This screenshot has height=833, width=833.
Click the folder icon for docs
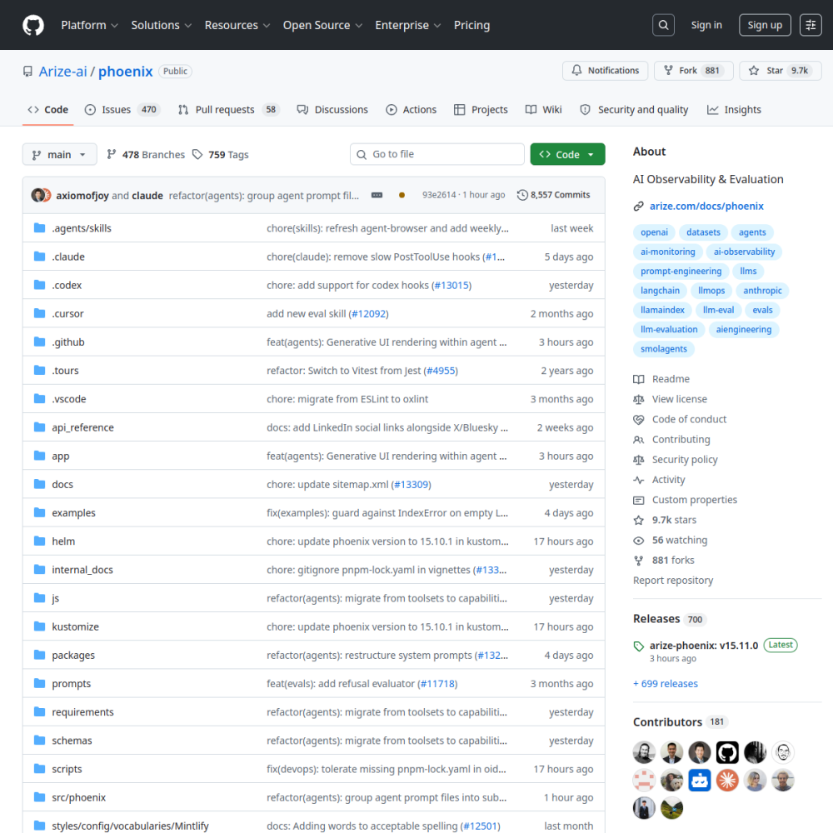[x=39, y=484]
